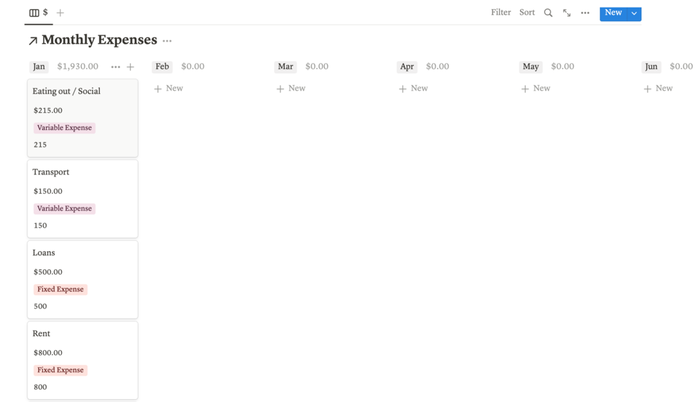Open the Rent card
Screen dimensions: 696x402
coord(82,360)
